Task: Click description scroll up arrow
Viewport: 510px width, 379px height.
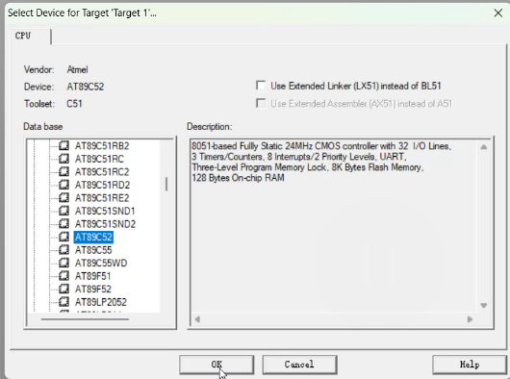Action: click(x=484, y=147)
